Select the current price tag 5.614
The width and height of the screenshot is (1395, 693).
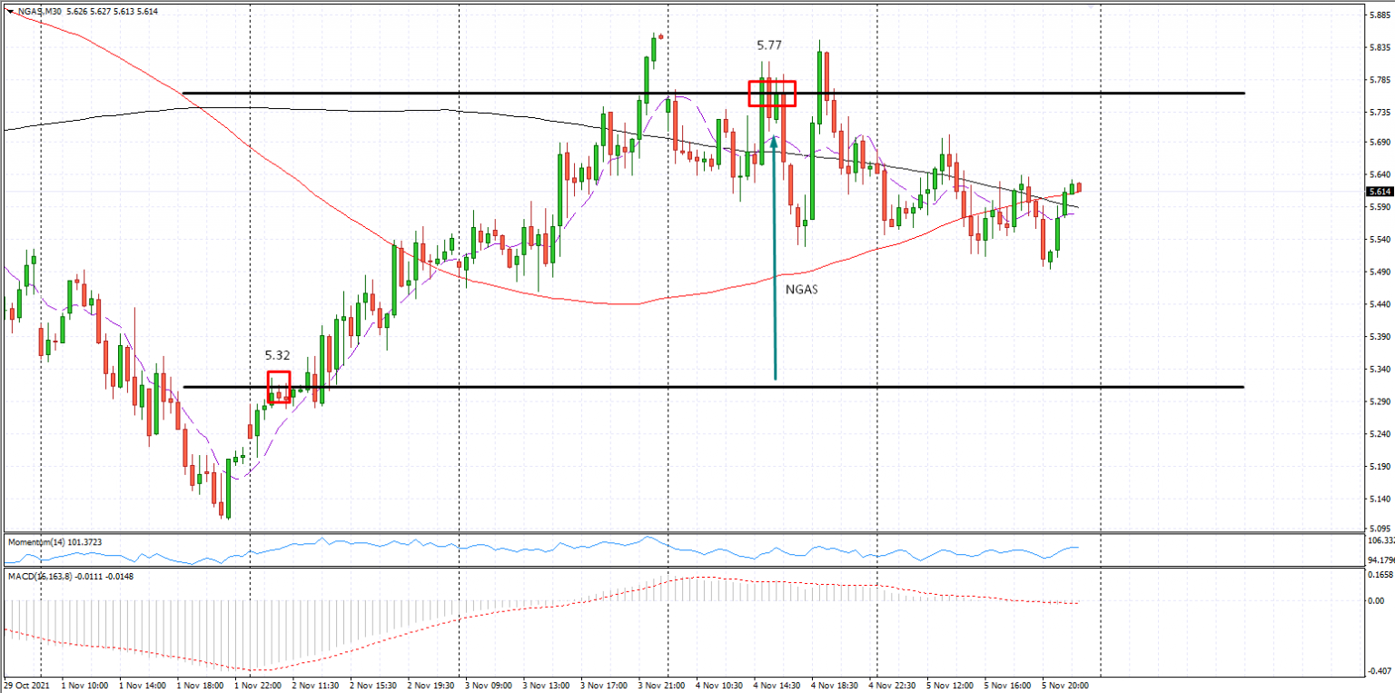pyautogui.click(x=1379, y=192)
